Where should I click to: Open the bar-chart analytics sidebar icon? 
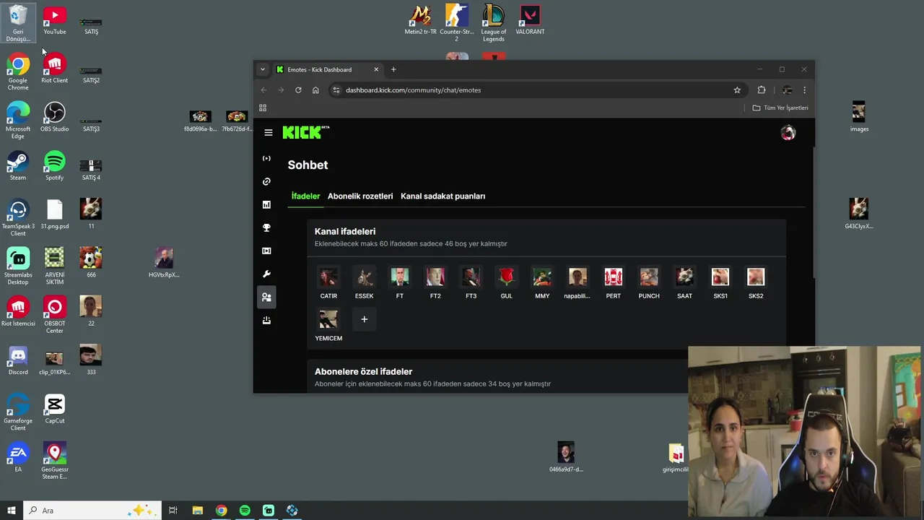(x=266, y=204)
